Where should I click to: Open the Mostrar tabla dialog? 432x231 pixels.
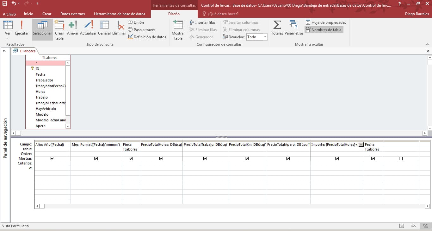(178, 29)
